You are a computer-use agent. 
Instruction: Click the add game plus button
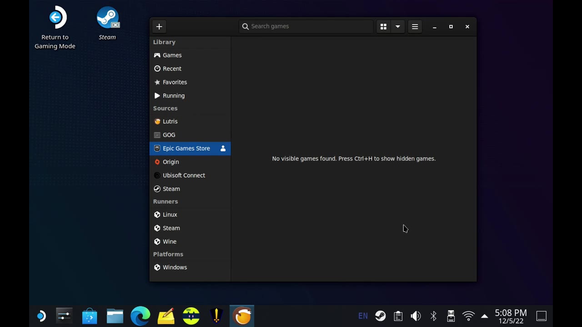(159, 26)
